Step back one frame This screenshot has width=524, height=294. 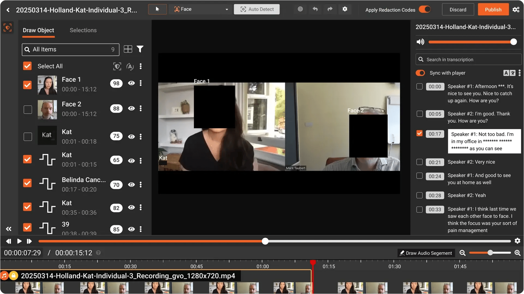point(8,241)
